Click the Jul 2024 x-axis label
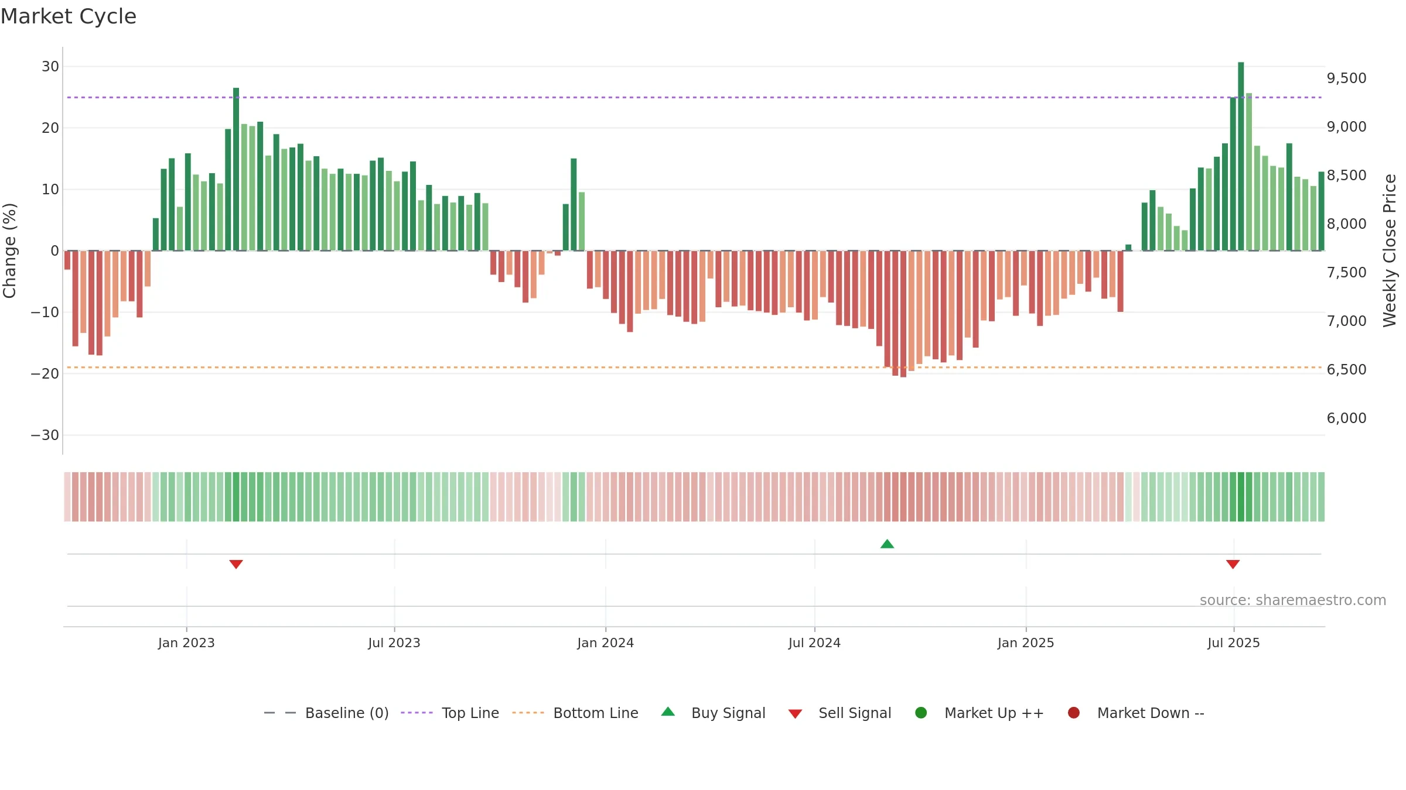Image resolution: width=1406 pixels, height=790 pixels. (814, 643)
